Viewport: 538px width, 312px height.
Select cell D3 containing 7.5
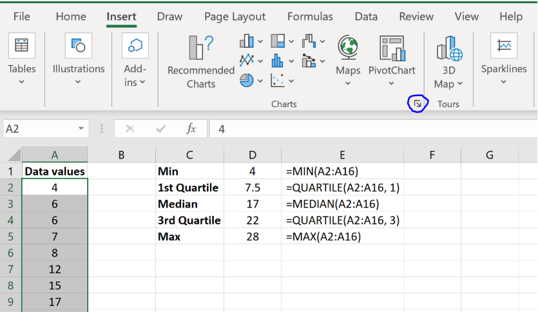point(252,188)
